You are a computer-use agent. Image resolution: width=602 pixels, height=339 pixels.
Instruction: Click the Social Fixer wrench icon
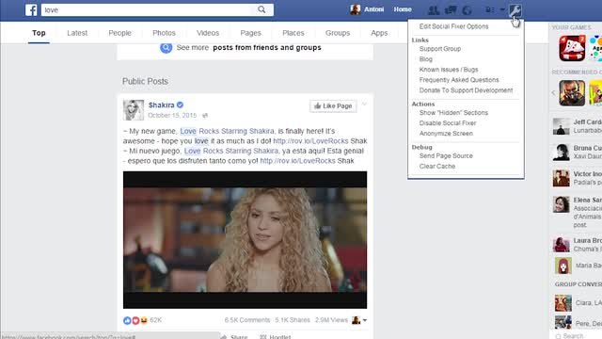coord(515,10)
